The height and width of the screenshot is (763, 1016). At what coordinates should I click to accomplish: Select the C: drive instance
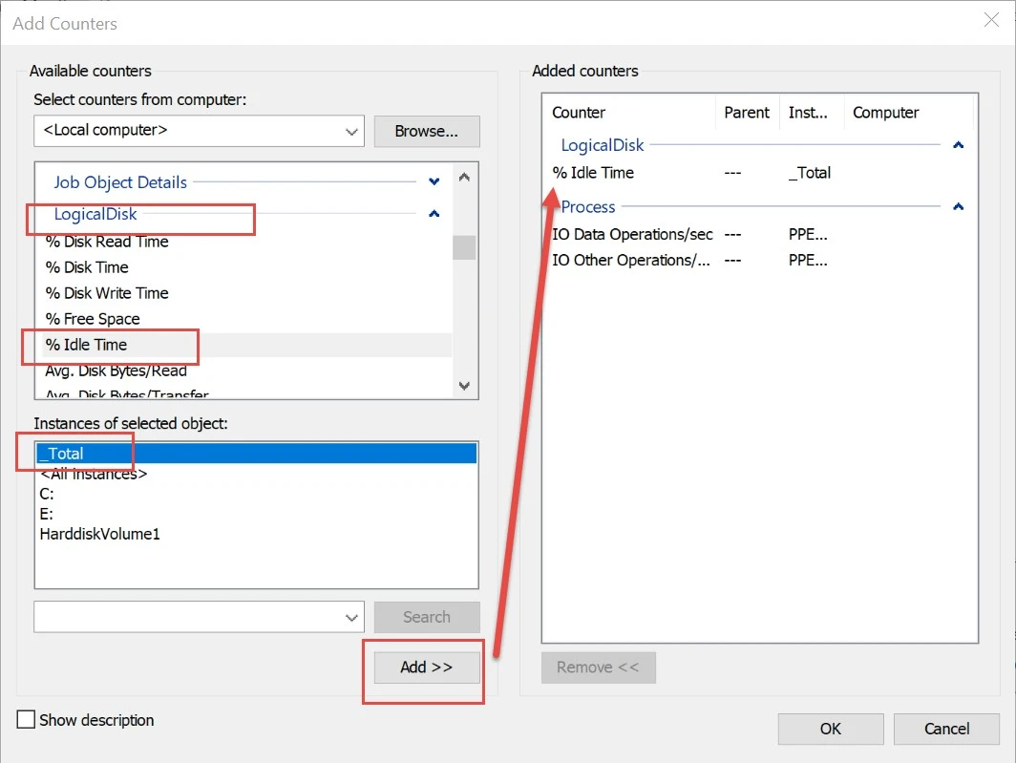point(47,494)
